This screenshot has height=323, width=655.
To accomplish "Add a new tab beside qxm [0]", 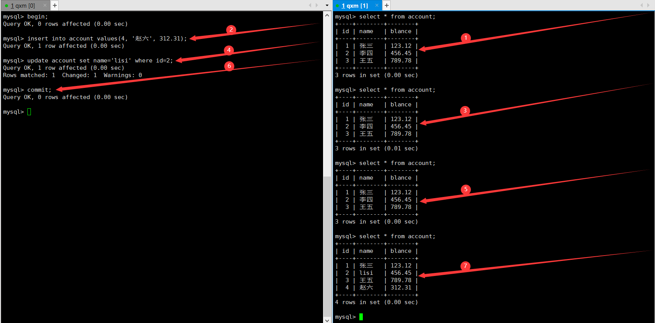I will (55, 5).
